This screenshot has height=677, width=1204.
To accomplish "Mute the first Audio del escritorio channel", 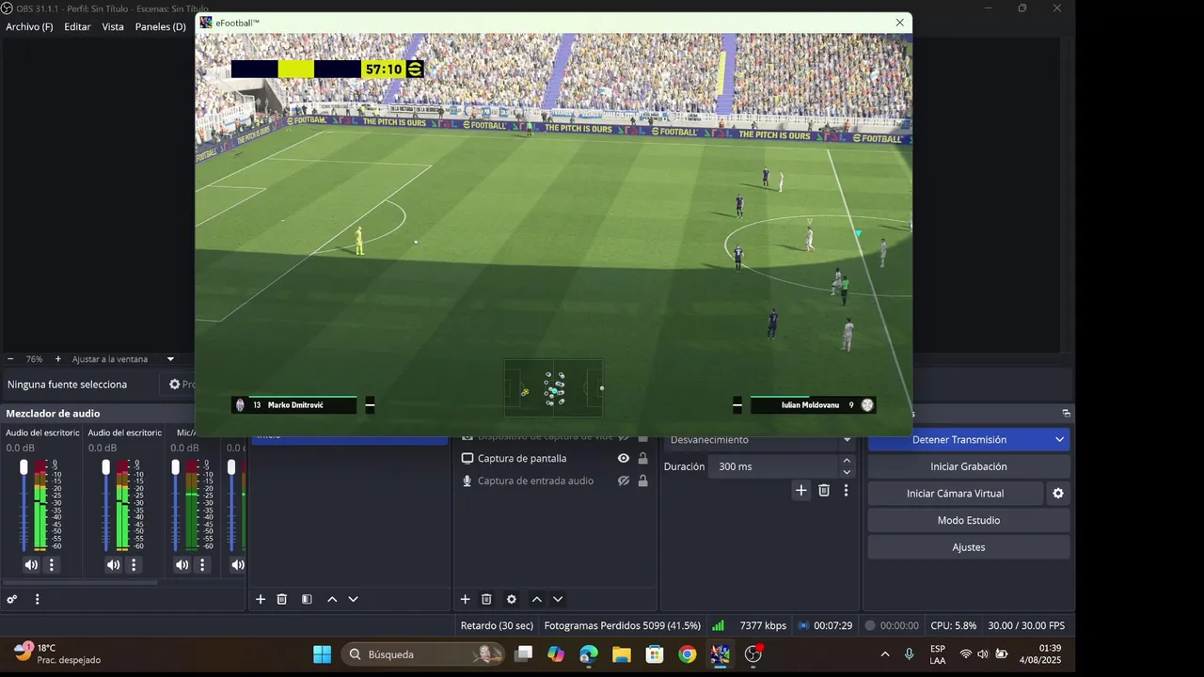I will (x=31, y=565).
